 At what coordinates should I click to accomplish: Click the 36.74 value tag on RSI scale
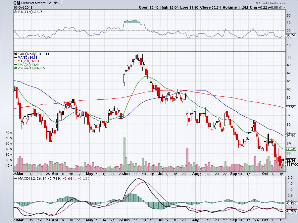[291, 35]
